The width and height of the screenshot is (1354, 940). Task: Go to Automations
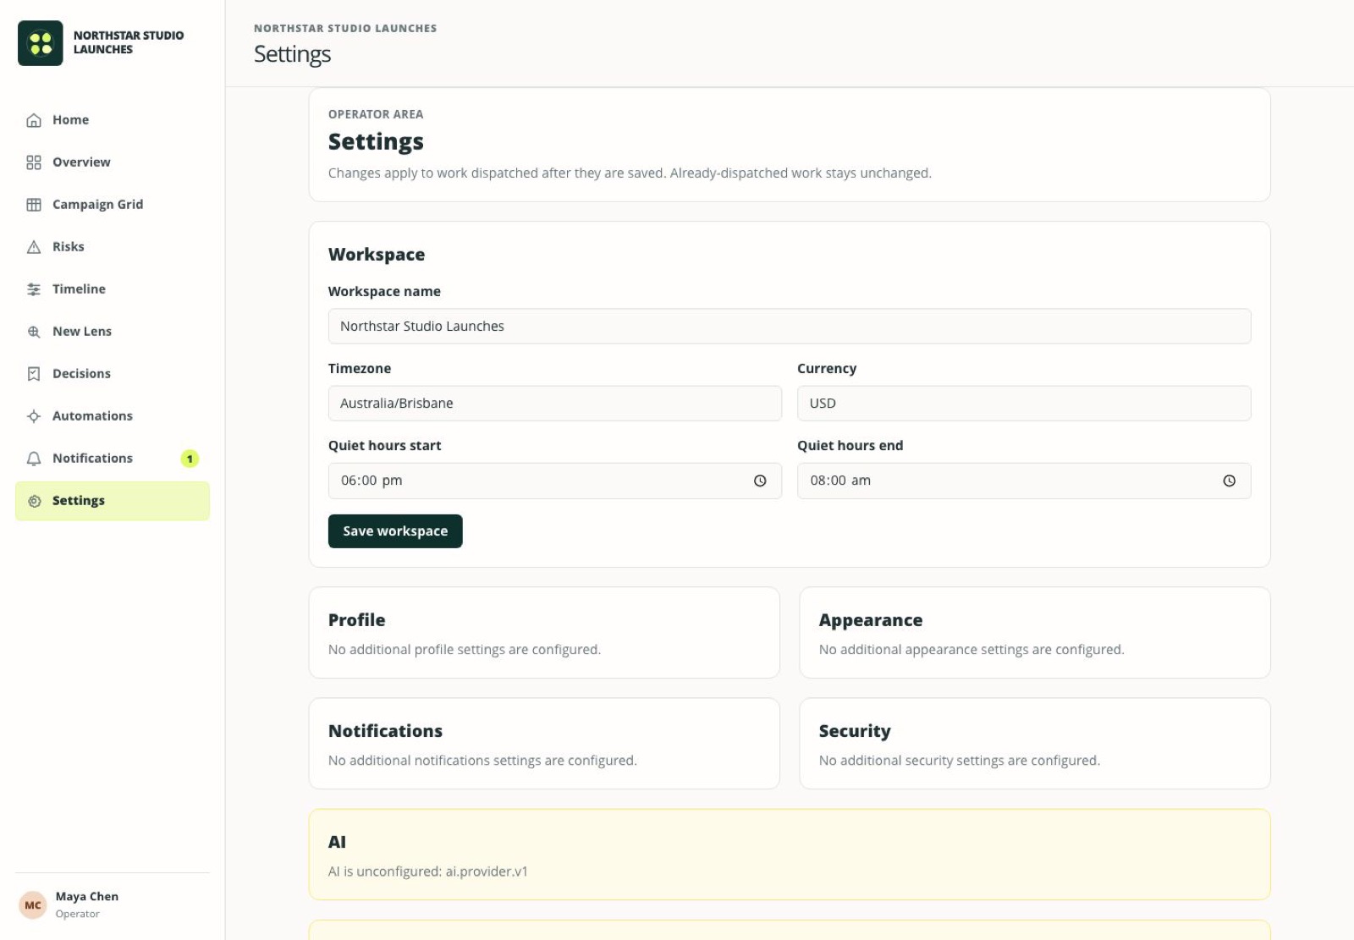tap(113, 416)
